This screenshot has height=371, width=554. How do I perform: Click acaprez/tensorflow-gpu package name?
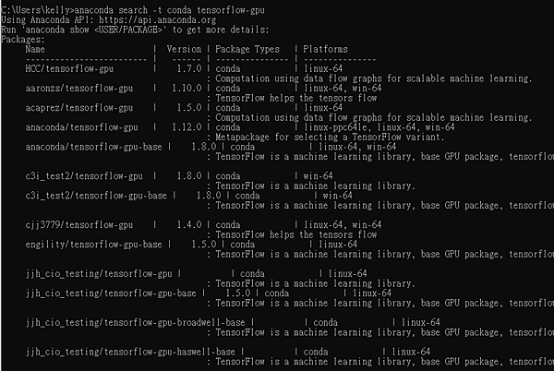tap(79, 108)
